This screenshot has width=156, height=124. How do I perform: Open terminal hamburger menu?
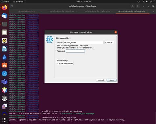(138, 6)
